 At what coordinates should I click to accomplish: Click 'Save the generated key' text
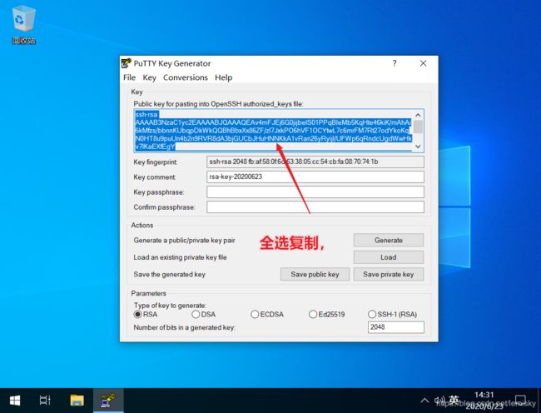(170, 275)
